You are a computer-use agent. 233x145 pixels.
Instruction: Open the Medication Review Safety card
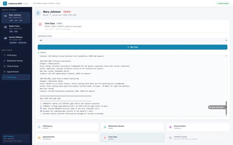(x=132, y=127)
